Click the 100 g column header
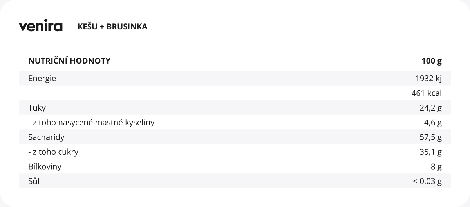Screen dimensions: 470x207 click(432, 61)
